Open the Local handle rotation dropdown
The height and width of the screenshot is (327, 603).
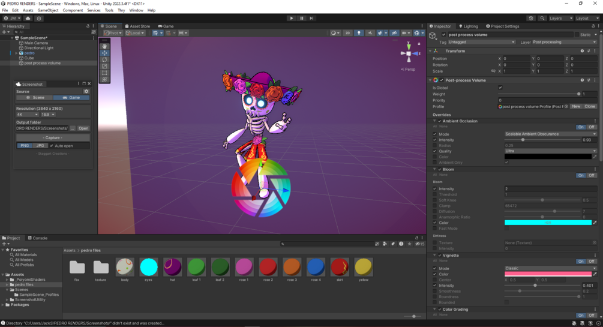pos(134,33)
